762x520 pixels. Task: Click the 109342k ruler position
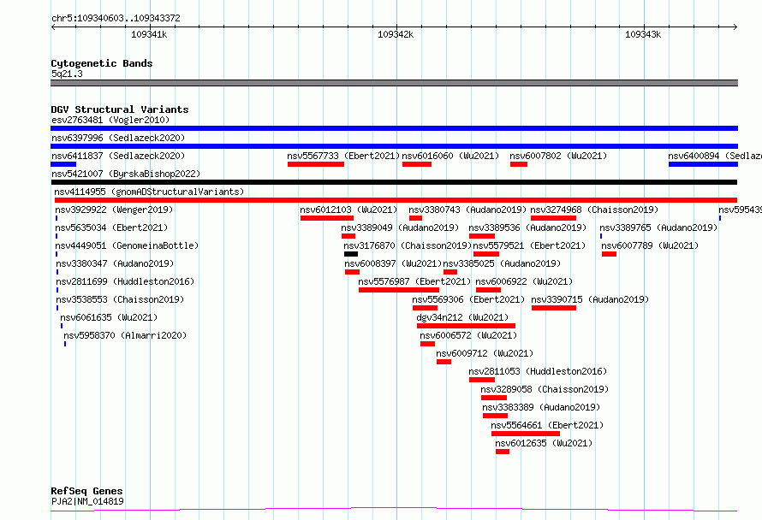coord(396,34)
